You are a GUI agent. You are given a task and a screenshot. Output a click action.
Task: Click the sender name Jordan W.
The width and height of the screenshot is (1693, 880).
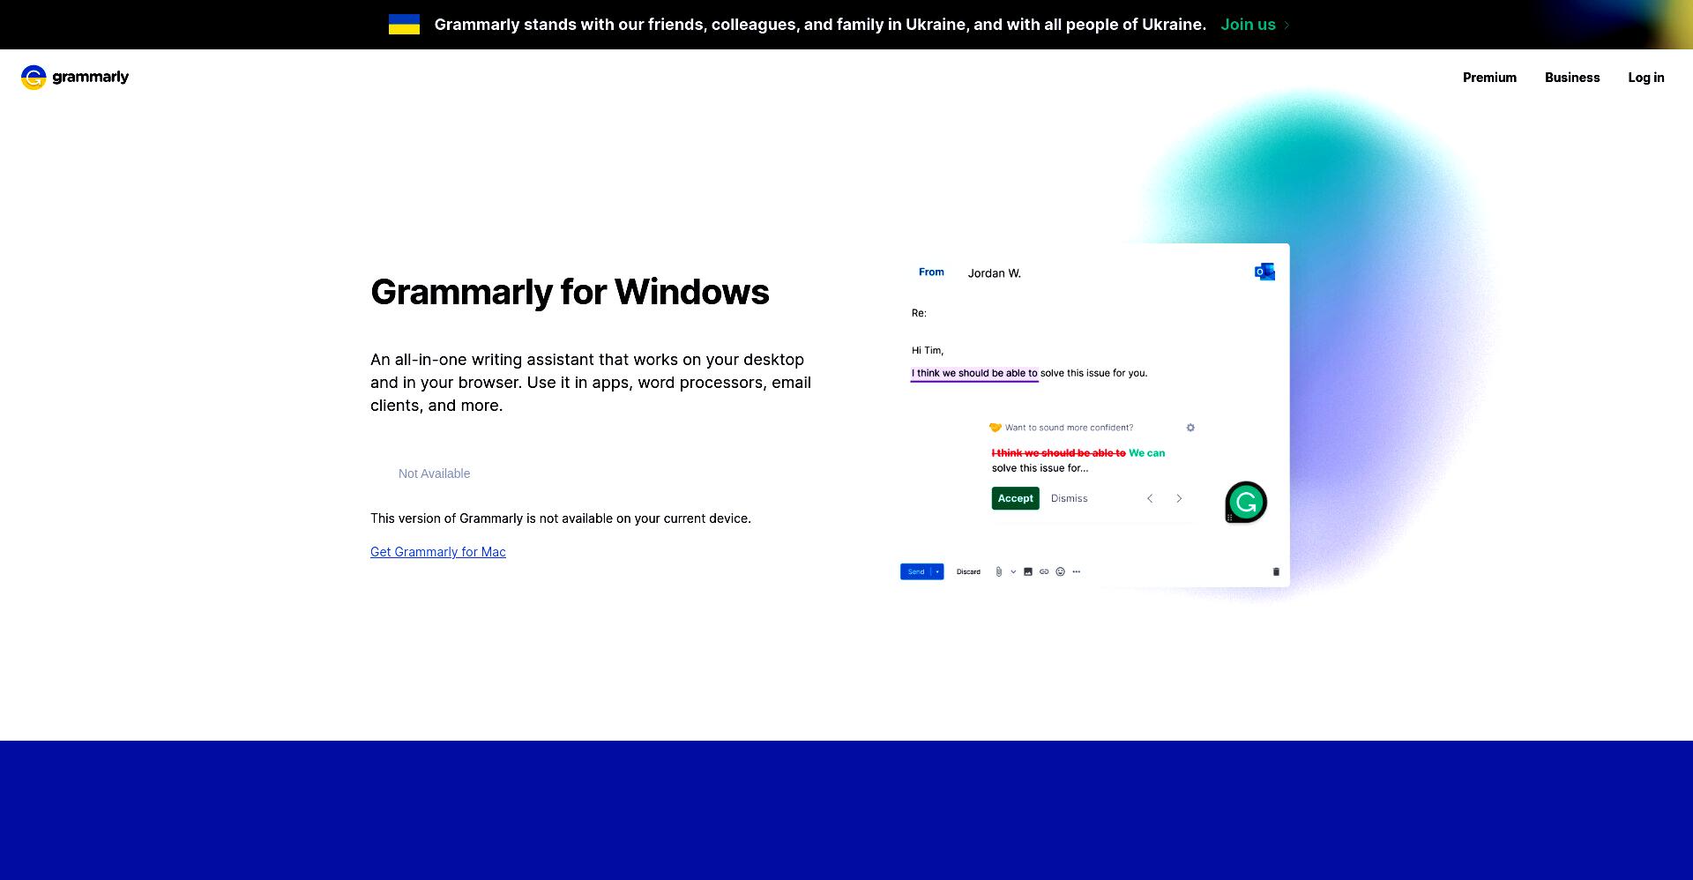[994, 273]
